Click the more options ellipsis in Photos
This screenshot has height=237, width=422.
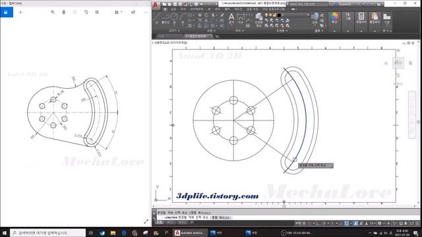pyautogui.click(x=146, y=12)
